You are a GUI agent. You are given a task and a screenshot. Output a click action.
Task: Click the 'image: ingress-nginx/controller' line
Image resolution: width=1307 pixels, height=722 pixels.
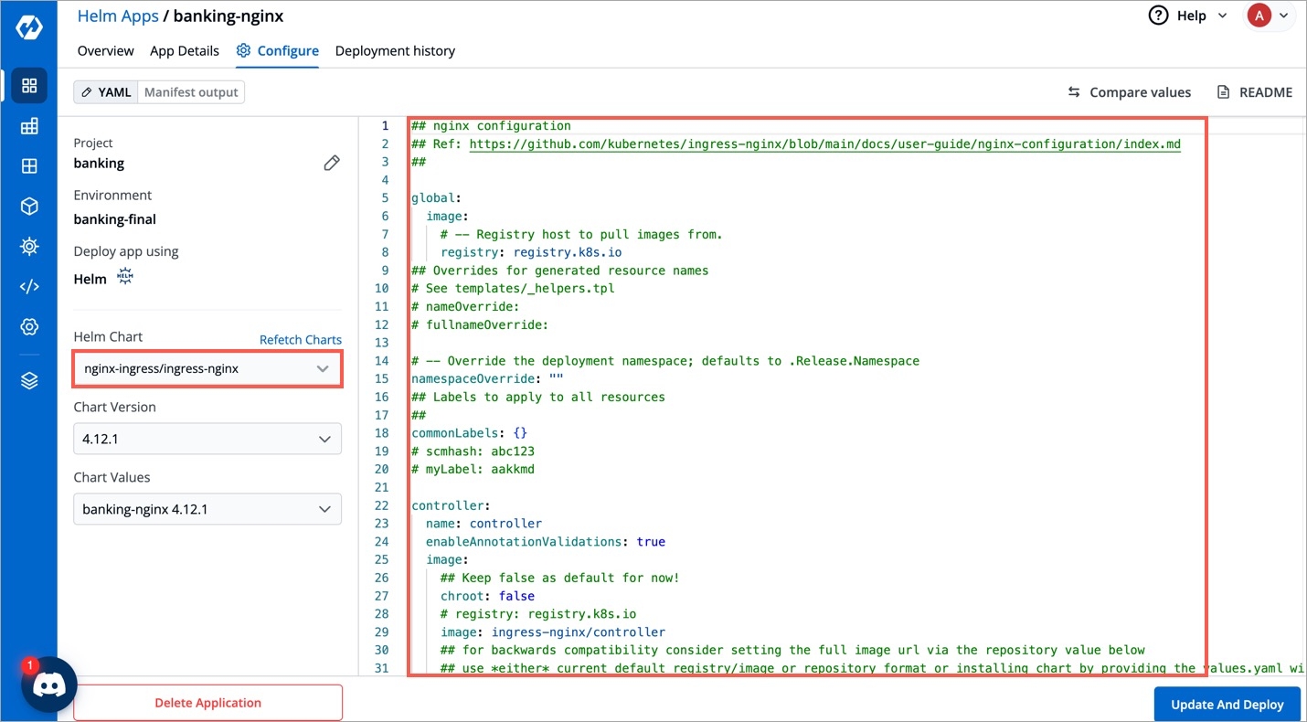click(x=553, y=632)
